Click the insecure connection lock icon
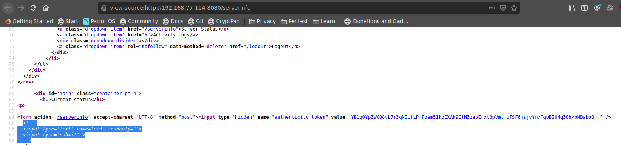The width and height of the screenshot is (621, 145). [104, 8]
